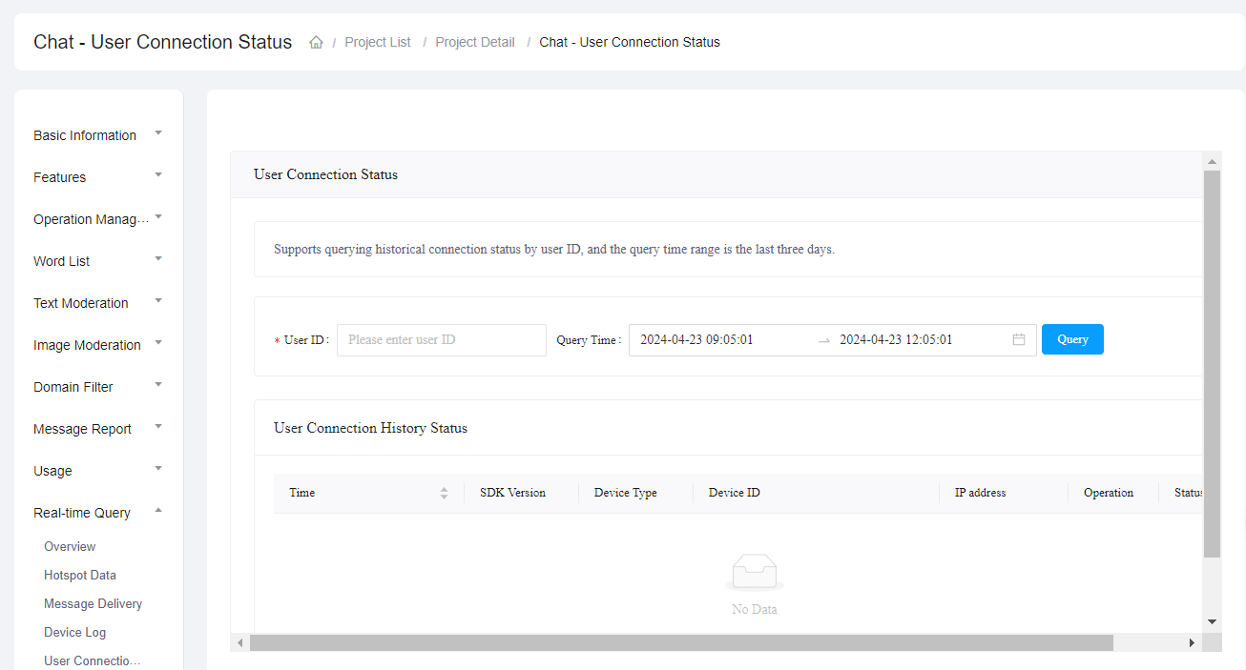
Task: Click the home icon in breadcrumb
Action: 316,42
